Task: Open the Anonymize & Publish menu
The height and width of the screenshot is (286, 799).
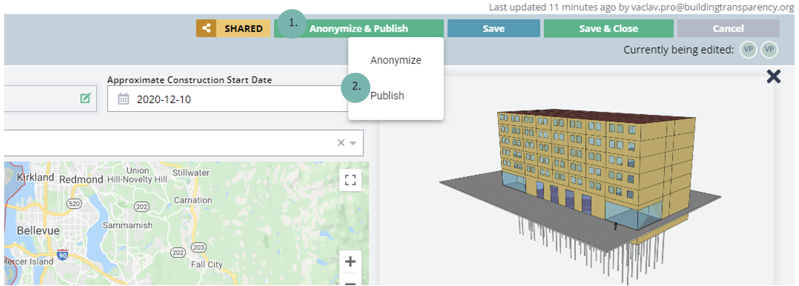Action: coord(358,29)
